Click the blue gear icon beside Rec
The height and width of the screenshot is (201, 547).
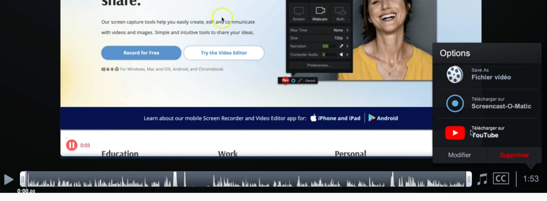[x=293, y=80]
